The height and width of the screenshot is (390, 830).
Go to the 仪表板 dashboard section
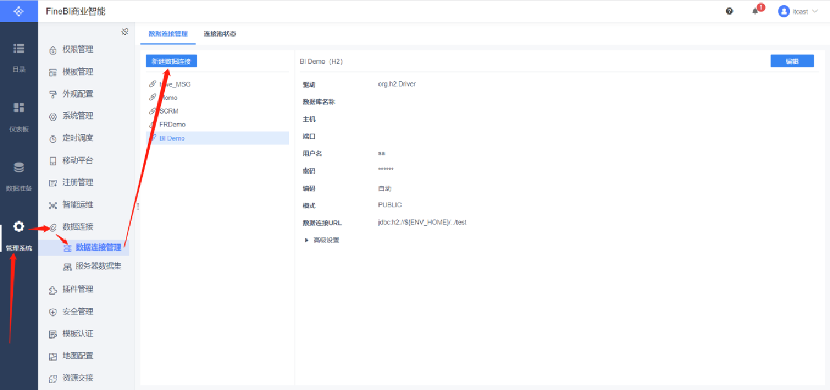(x=19, y=117)
